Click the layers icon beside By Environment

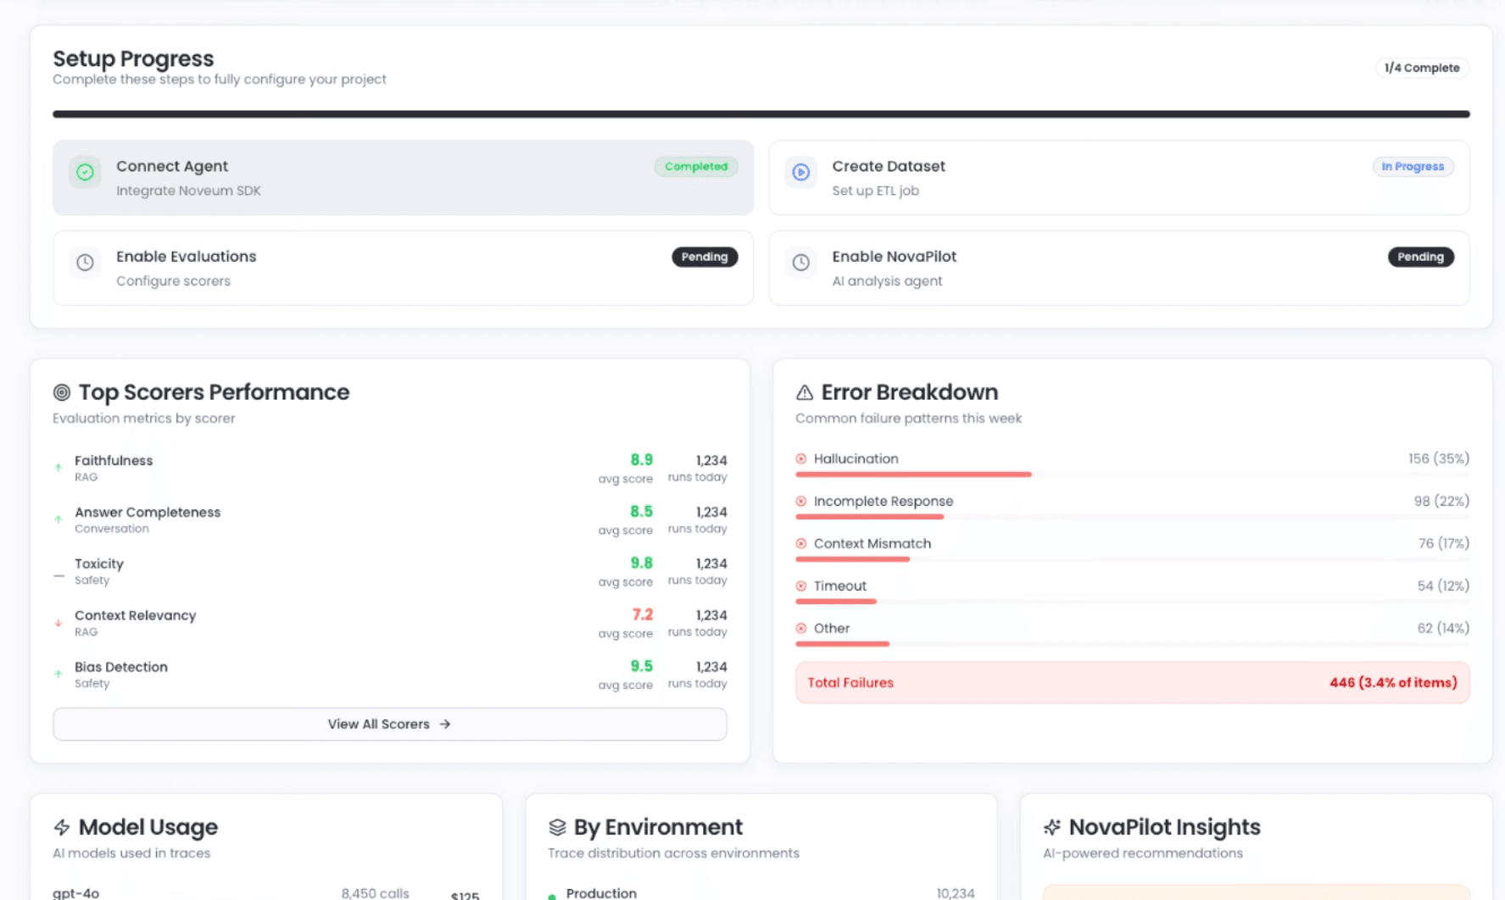click(x=557, y=827)
